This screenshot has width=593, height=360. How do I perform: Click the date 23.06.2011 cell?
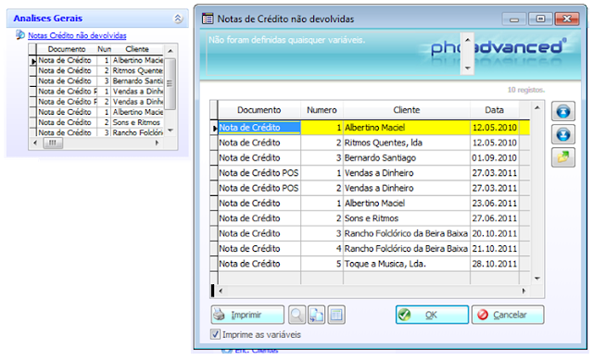pyautogui.click(x=494, y=204)
